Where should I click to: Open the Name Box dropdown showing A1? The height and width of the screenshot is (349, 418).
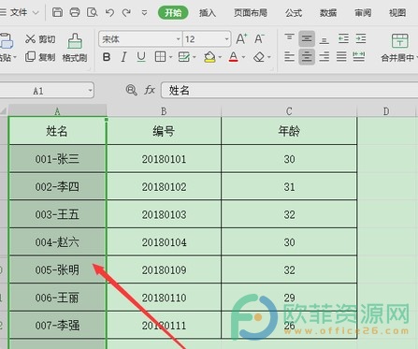pyautogui.click(x=90, y=91)
